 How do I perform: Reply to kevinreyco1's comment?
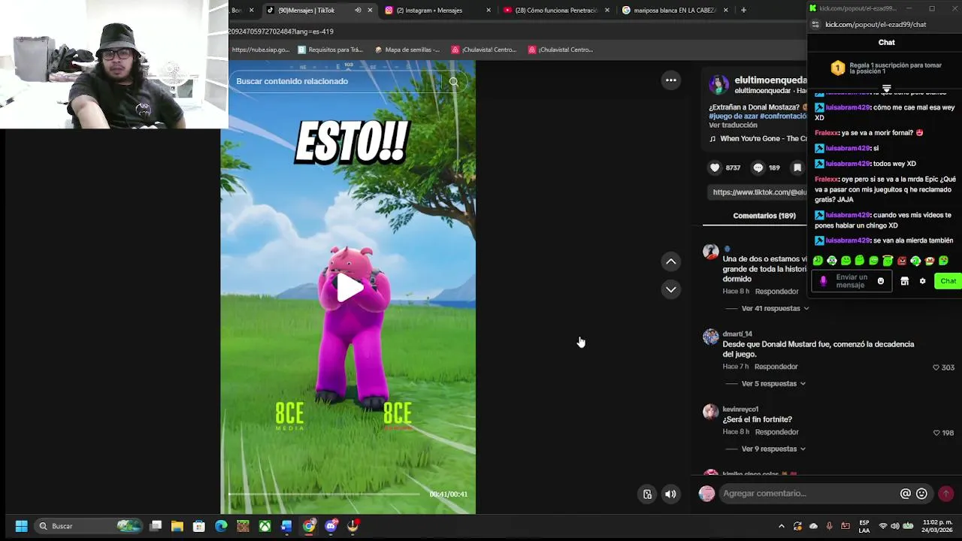[x=776, y=432]
